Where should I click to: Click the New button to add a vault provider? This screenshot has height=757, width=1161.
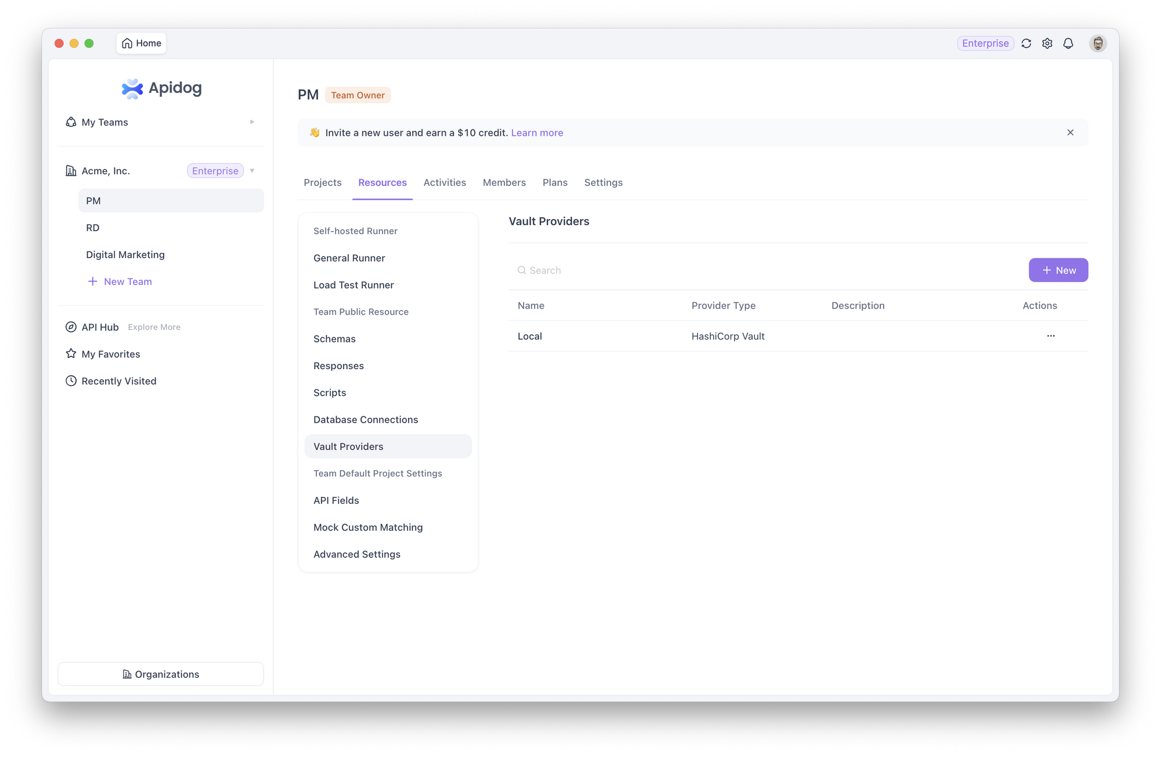coord(1058,270)
